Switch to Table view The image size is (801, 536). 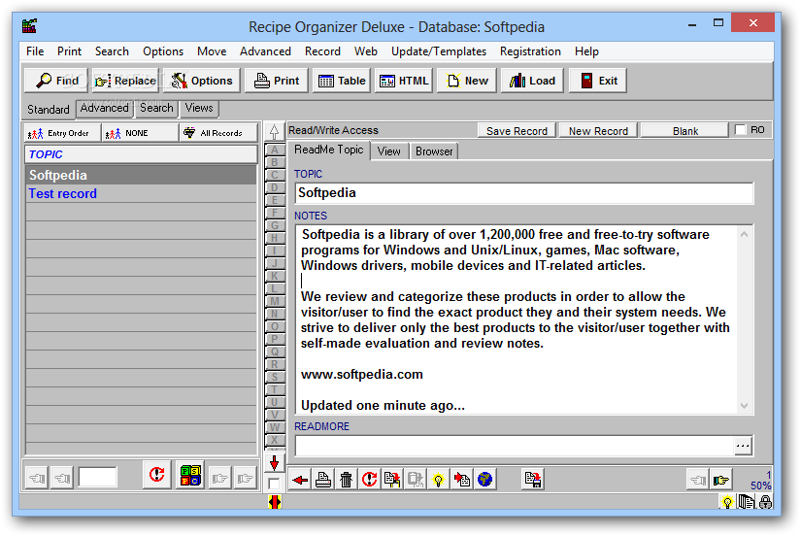(x=341, y=81)
